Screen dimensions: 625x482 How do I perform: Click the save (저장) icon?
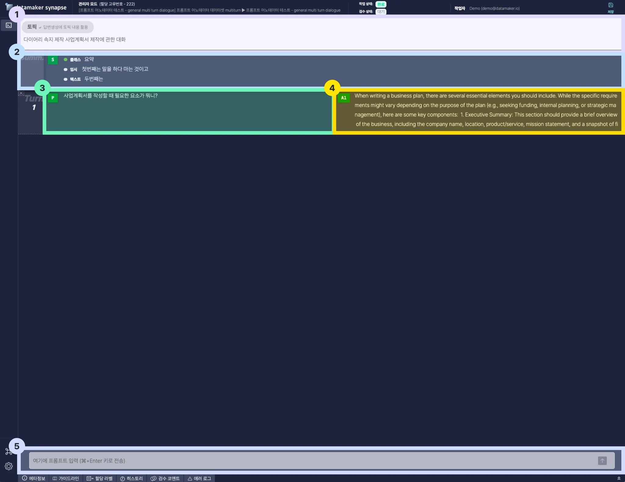click(610, 5)
